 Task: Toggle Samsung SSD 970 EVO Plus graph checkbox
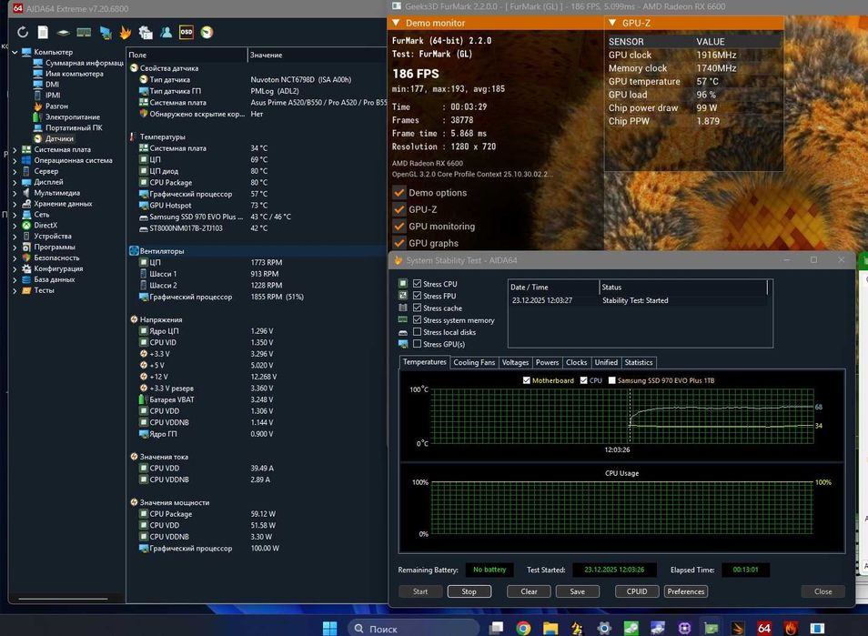(612, 380)
